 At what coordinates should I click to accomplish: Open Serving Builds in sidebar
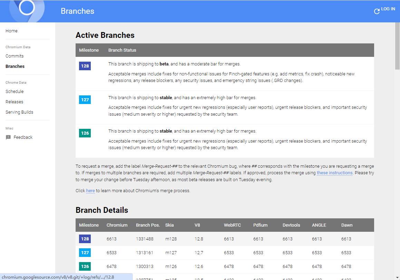point(19,112)
